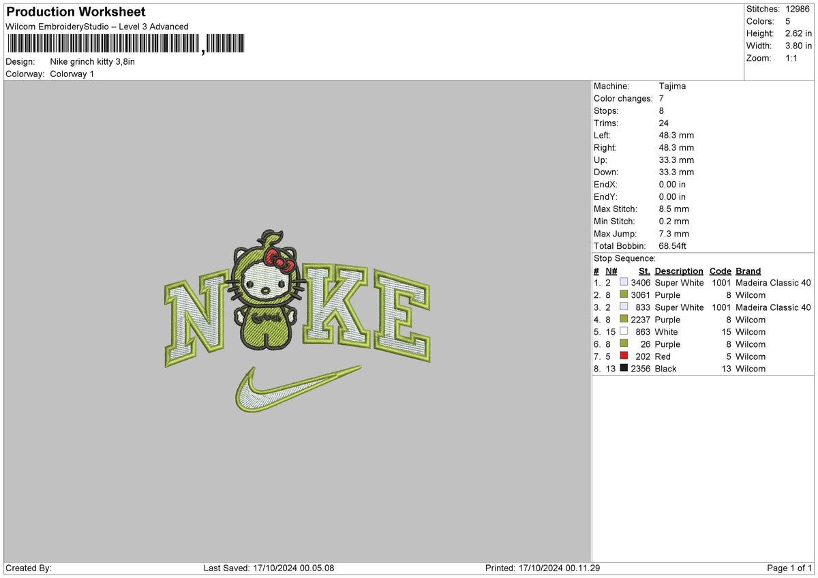Click the letter E in the embroidery preview
818x578 pixels.
(403, 315)
